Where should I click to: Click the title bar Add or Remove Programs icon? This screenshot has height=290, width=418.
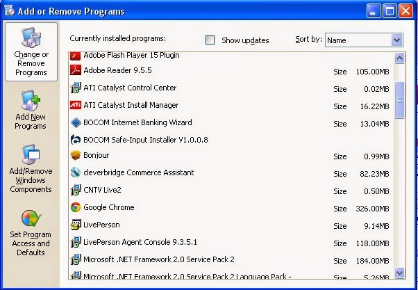pyautogui.click(x=10, y=10)
